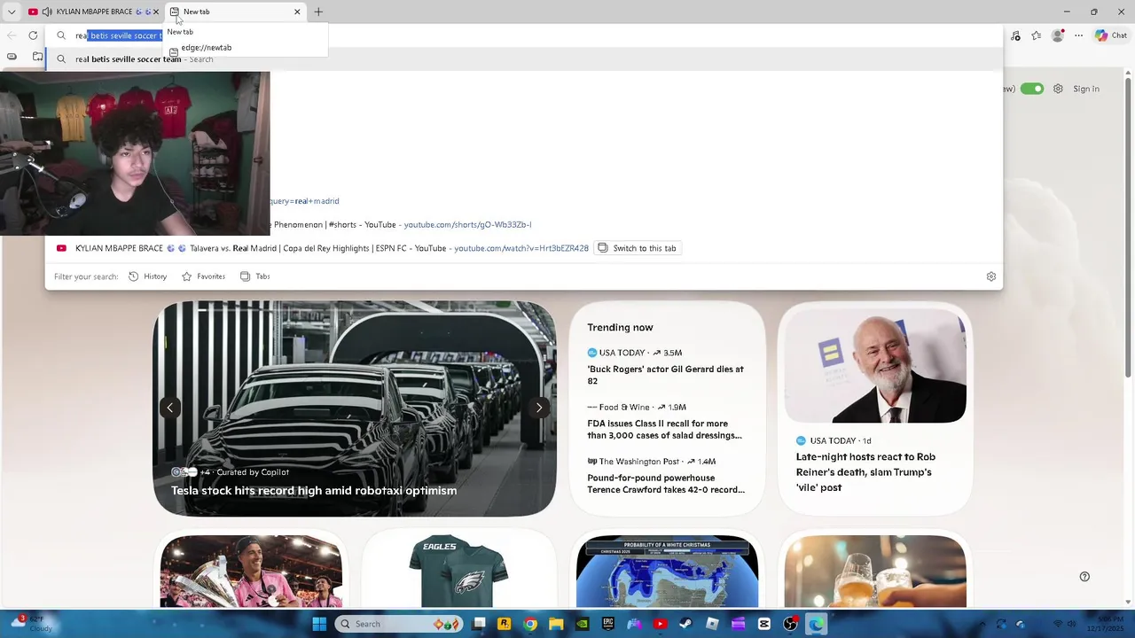Image resolution: width=1135 pixels, height=638 pixels.
Task: Go to next carousel story
Action: pyautogui.click(x=539, y=408)
